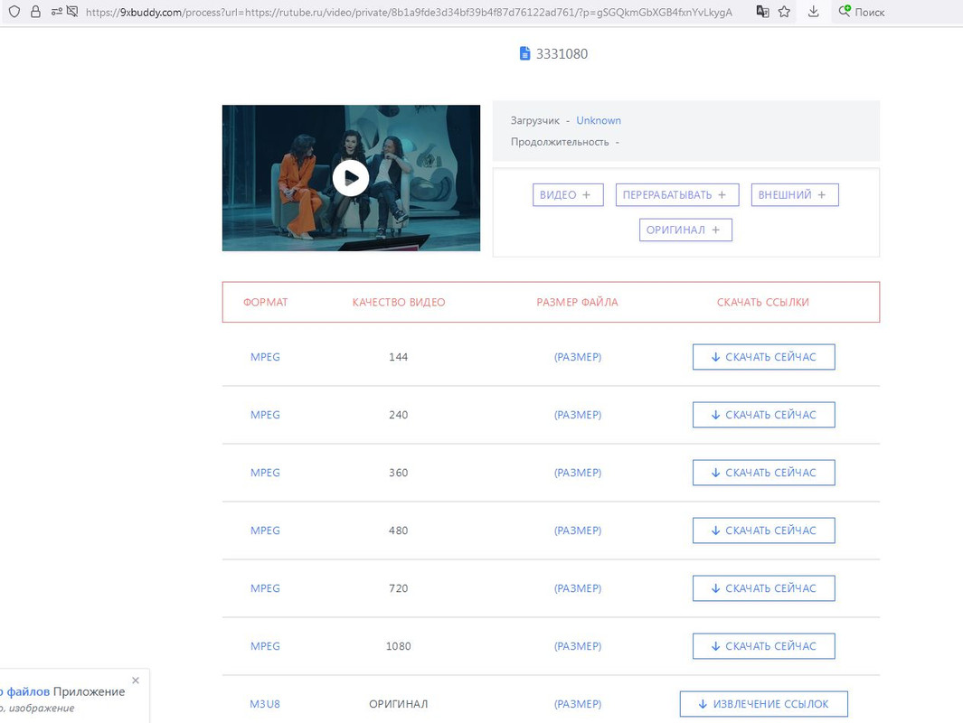Click the СКАЧАТЬ ССЫЛКИ column header

click(763, 302)
